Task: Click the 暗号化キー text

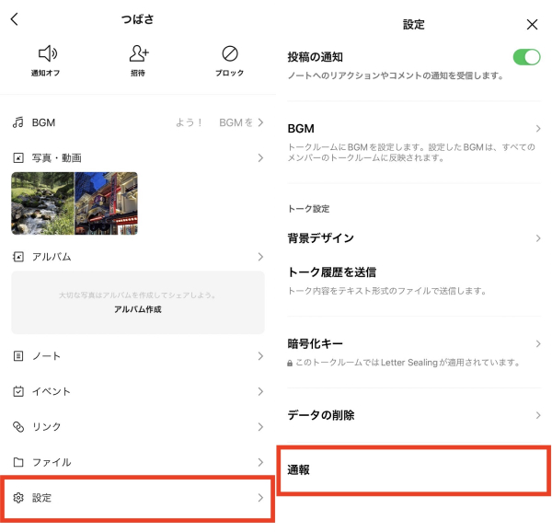Action: pos(315,343)
